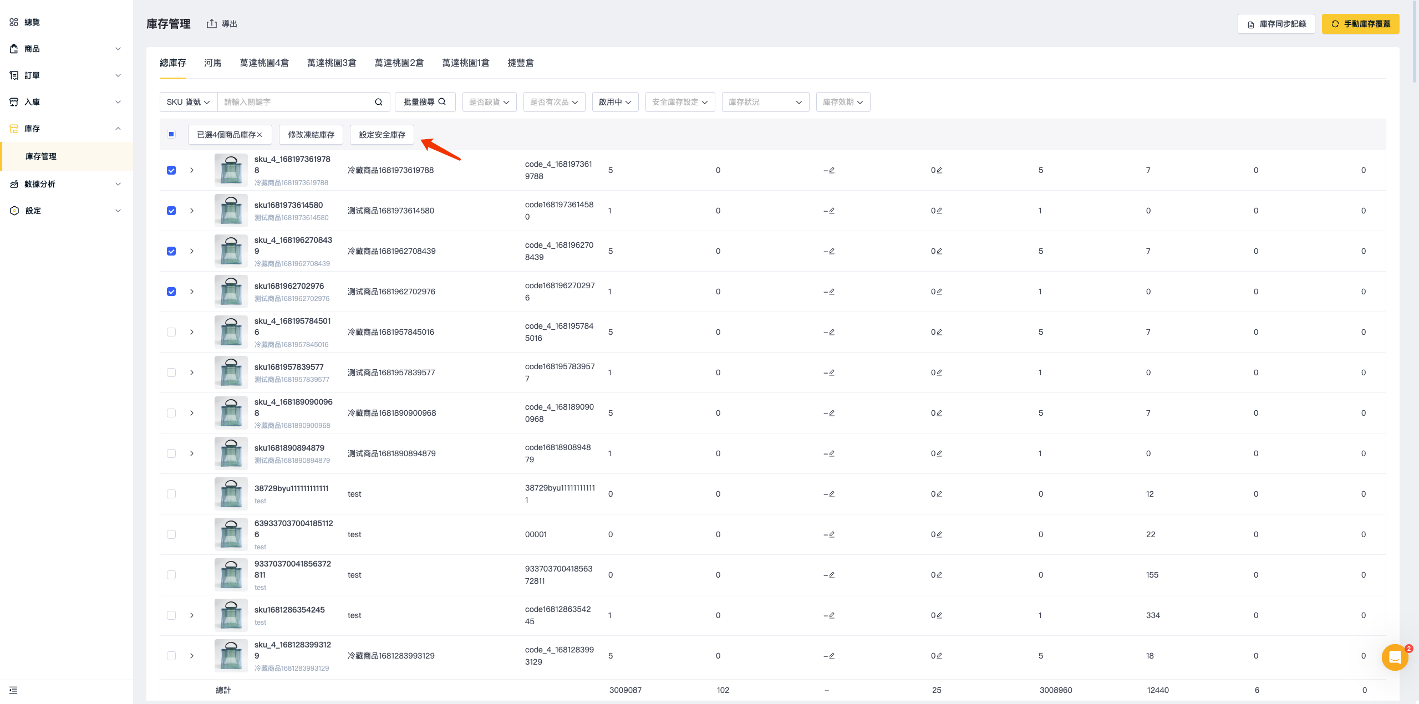
Task: Check row sku_4_1681957845016
Action: (x=171, y=332)
